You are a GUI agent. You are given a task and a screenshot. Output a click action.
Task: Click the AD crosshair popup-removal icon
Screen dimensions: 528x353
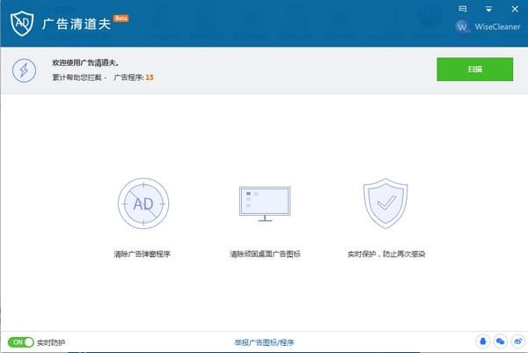point(143,203)
